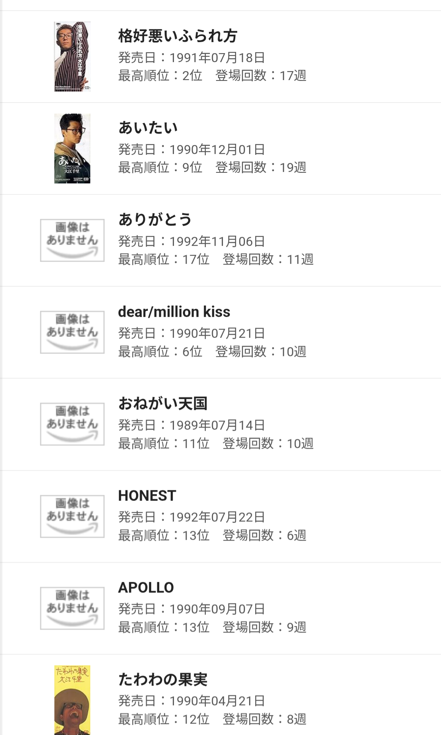
Task: Tap the おねがい天国 song title
Action: tap(163, 404)
